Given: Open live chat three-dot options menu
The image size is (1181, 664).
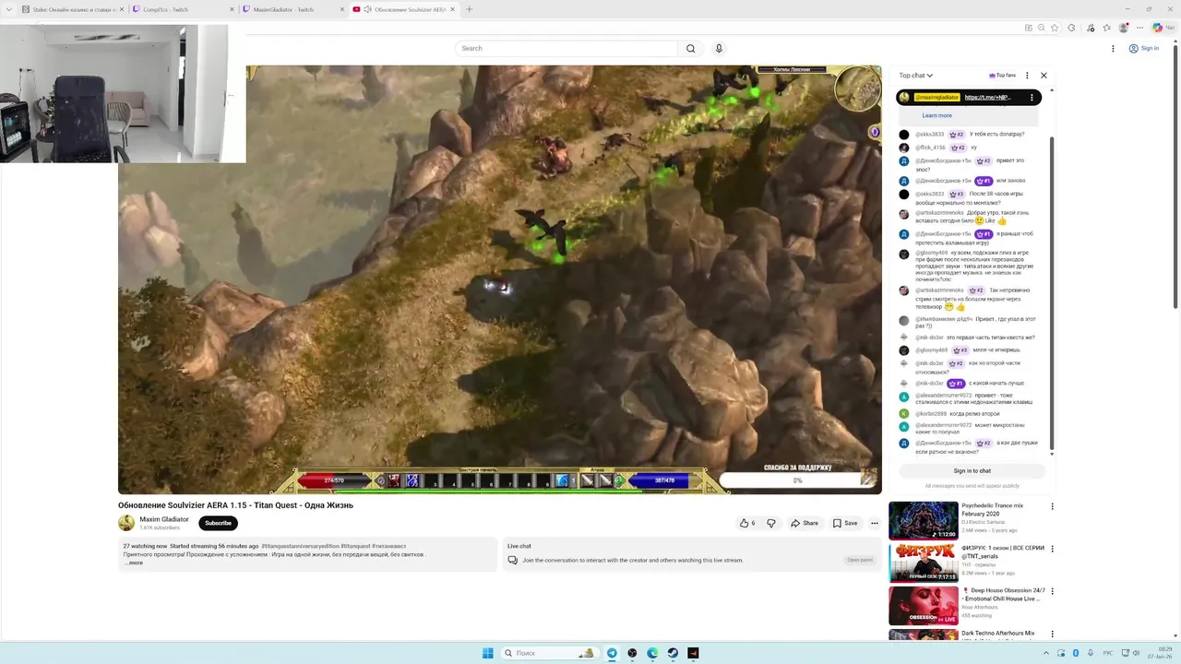Looking at the screenshot, I should [x=1028, y=76].
